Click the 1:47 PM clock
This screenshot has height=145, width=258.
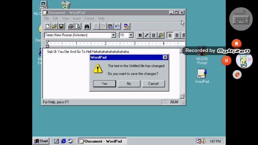215,141
